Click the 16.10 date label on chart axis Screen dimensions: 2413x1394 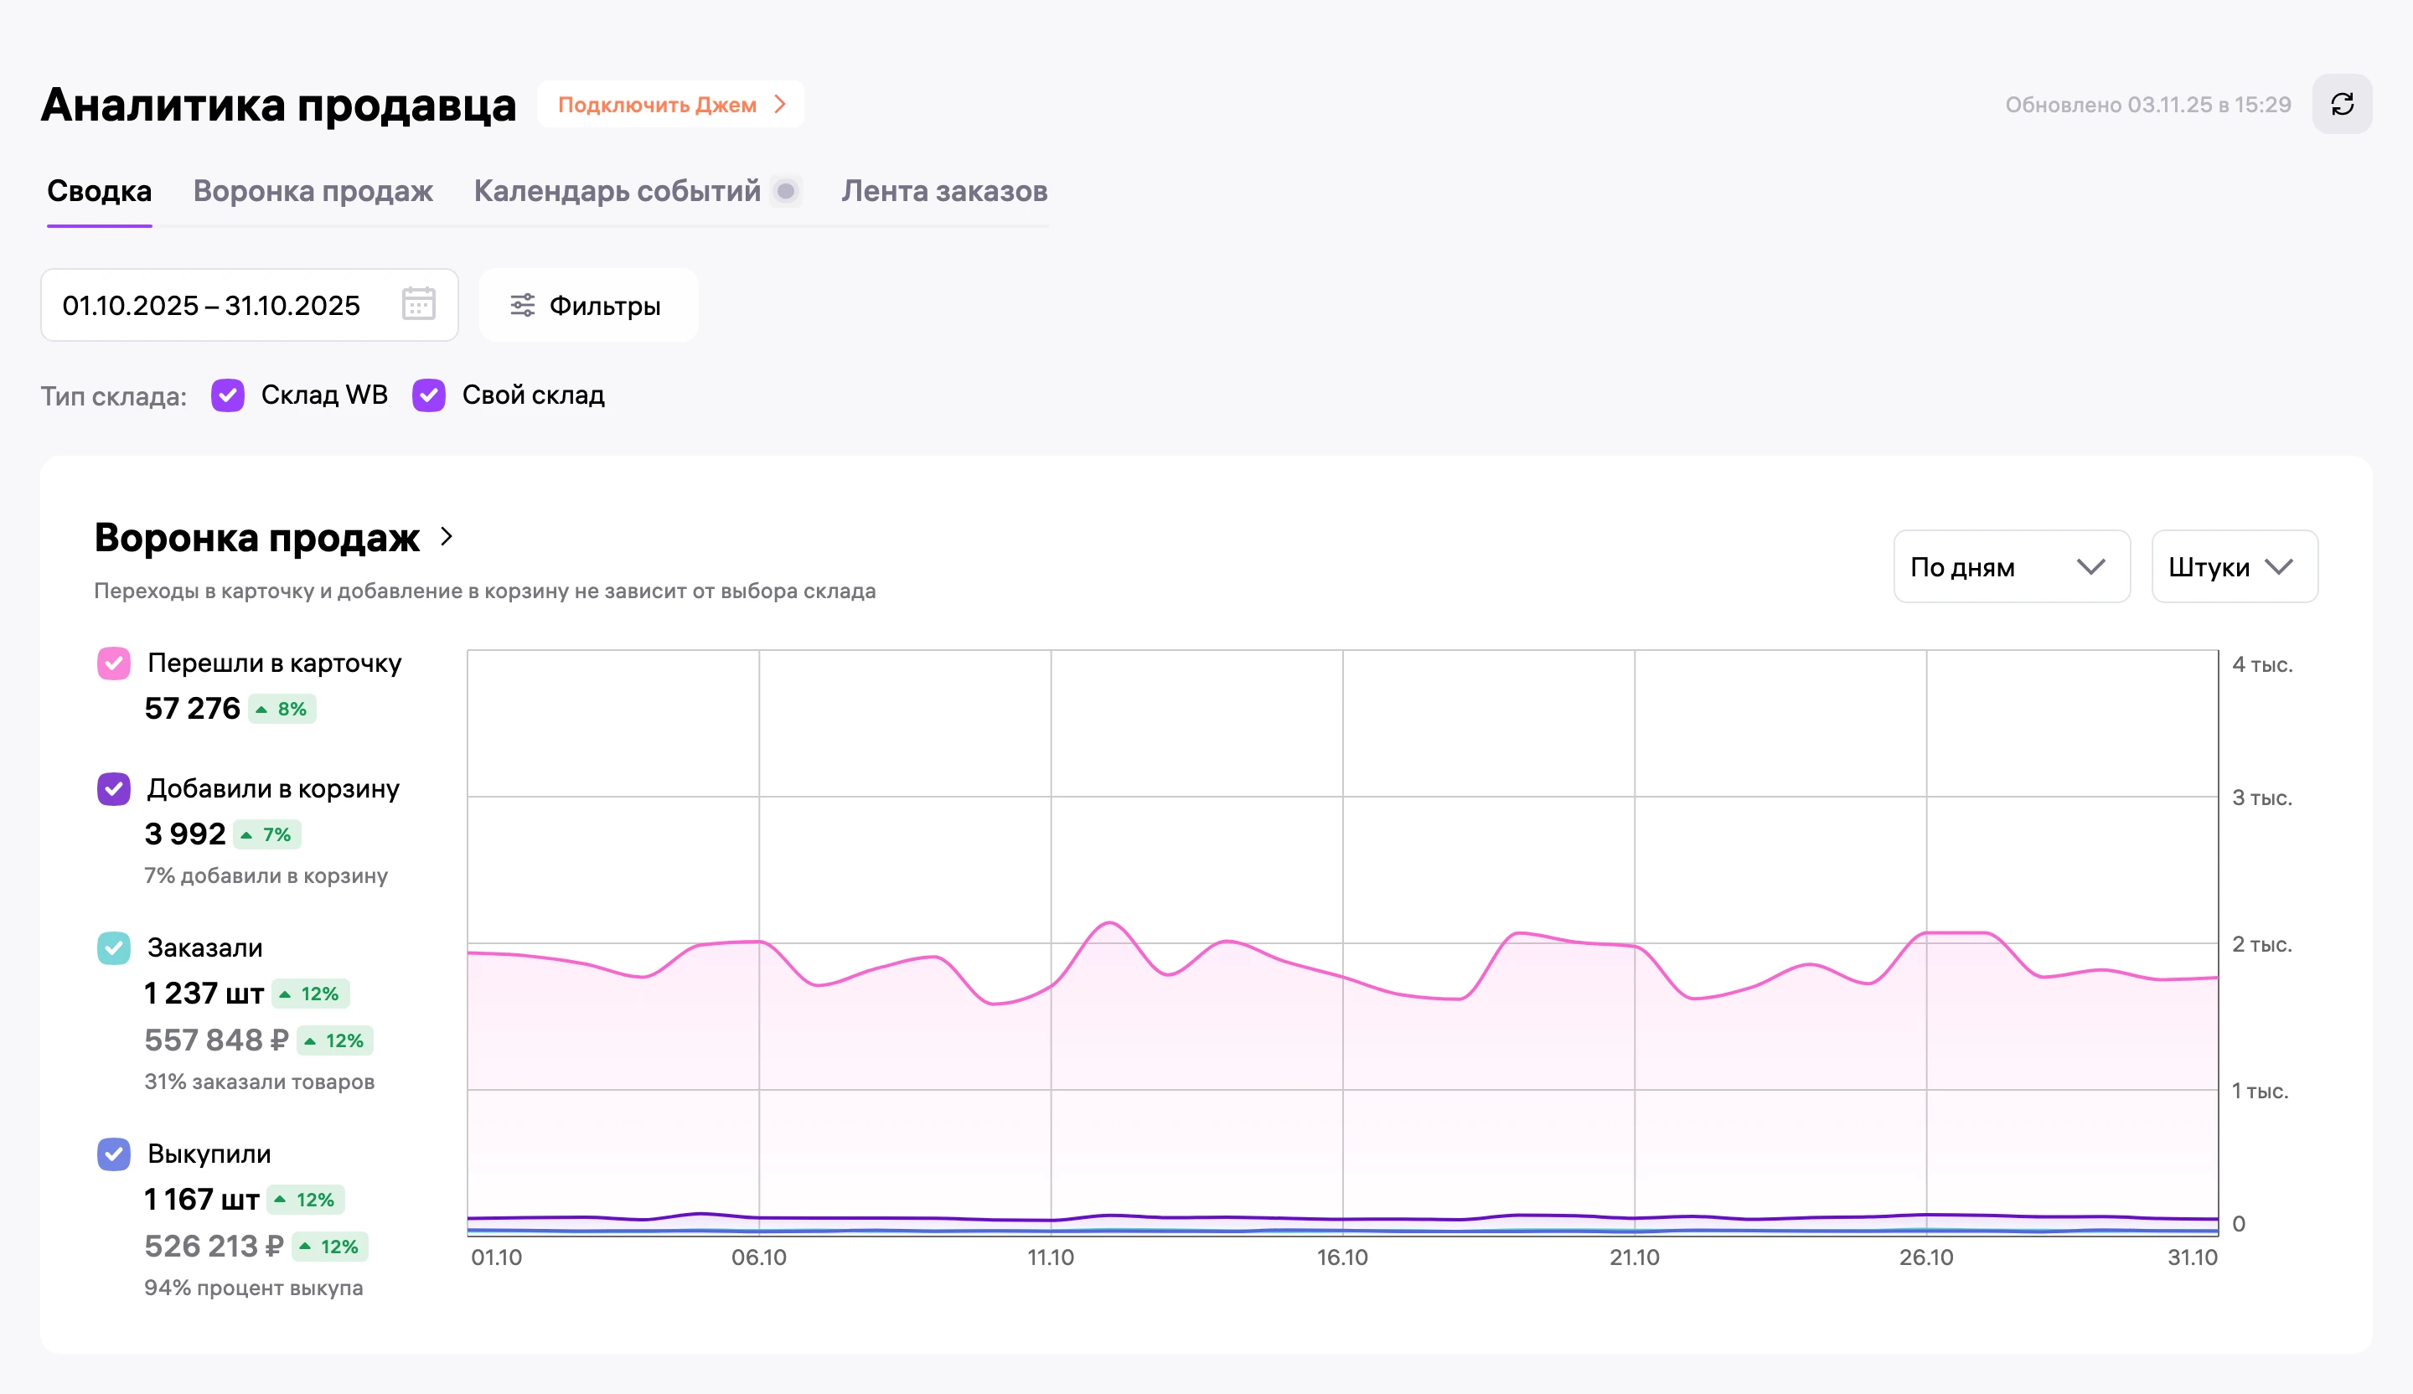click(x=1342, y=1257)
